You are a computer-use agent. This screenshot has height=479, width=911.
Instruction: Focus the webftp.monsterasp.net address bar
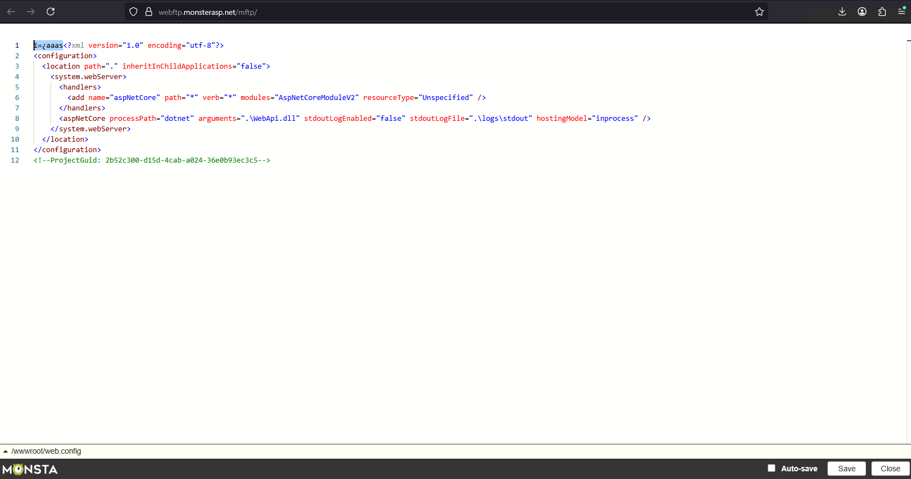[x=439, y=12]
